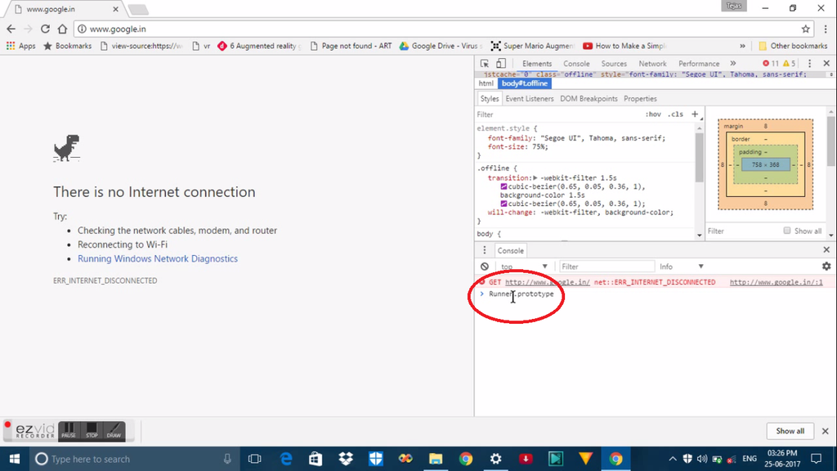This screenshot has height=471, width=837.
Task: Open console settings gear icon
Action: (826, 267)
